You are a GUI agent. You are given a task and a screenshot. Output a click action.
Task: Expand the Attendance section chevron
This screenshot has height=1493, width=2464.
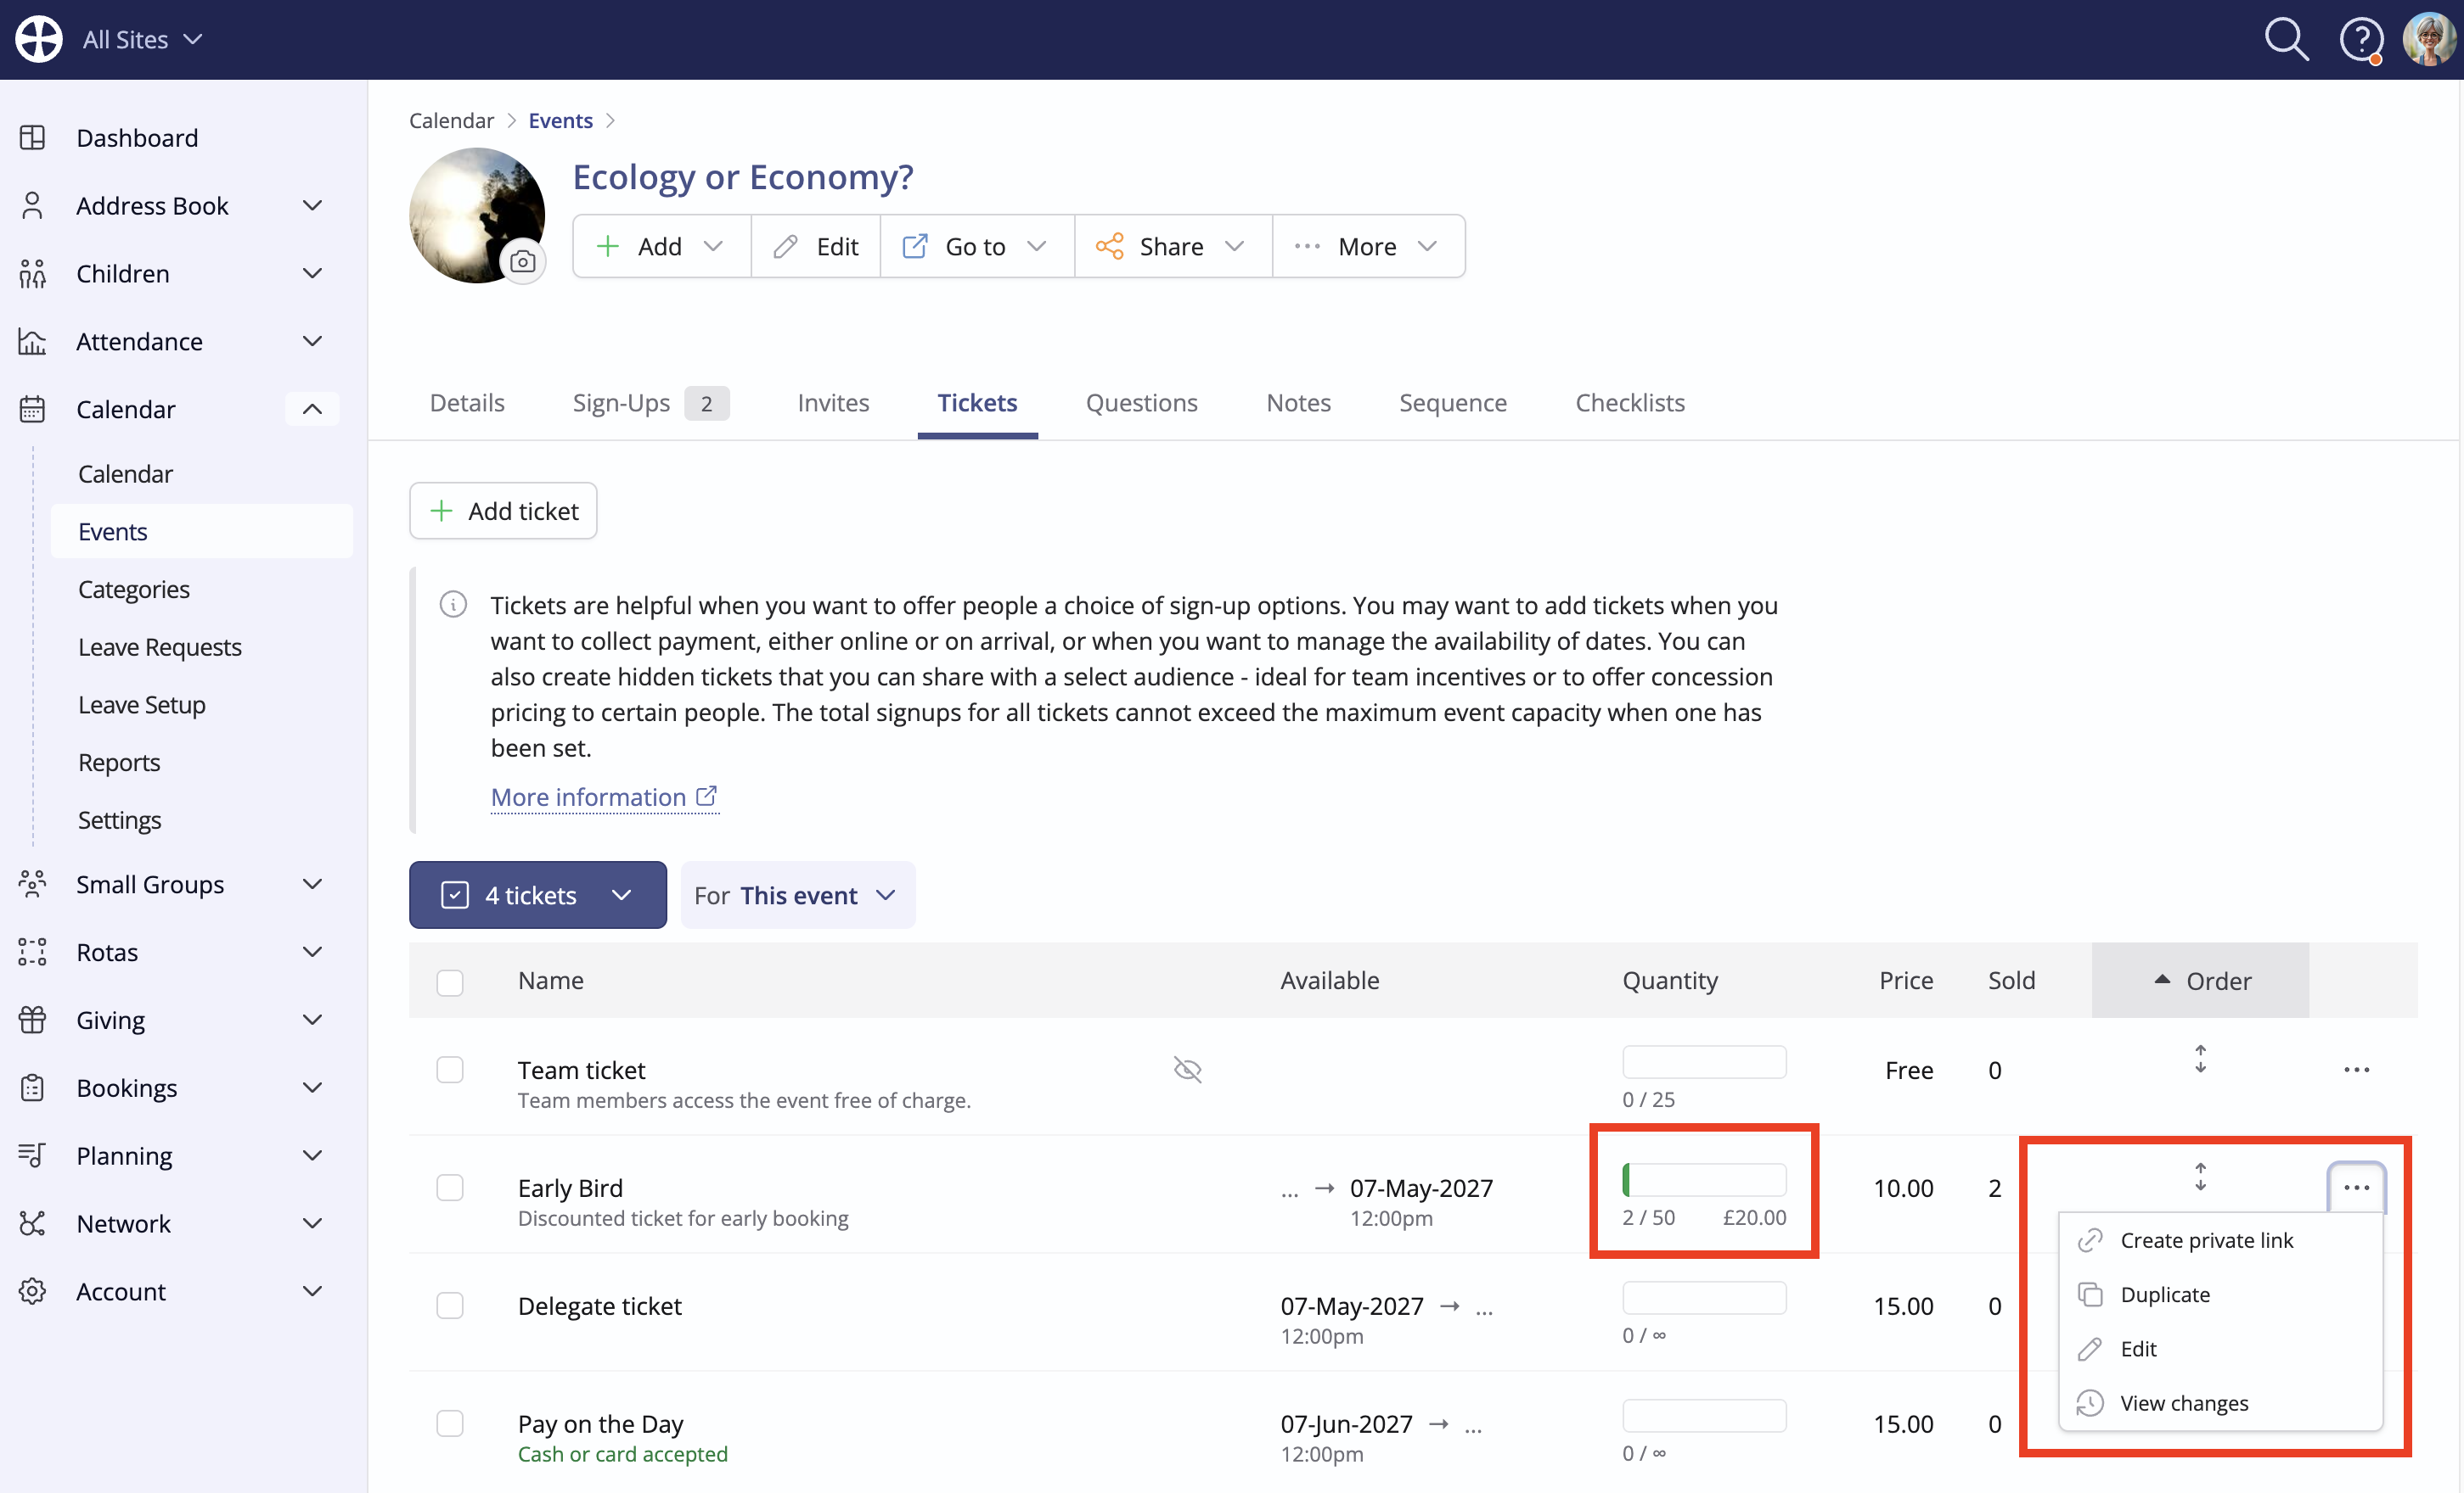point(312,342)
